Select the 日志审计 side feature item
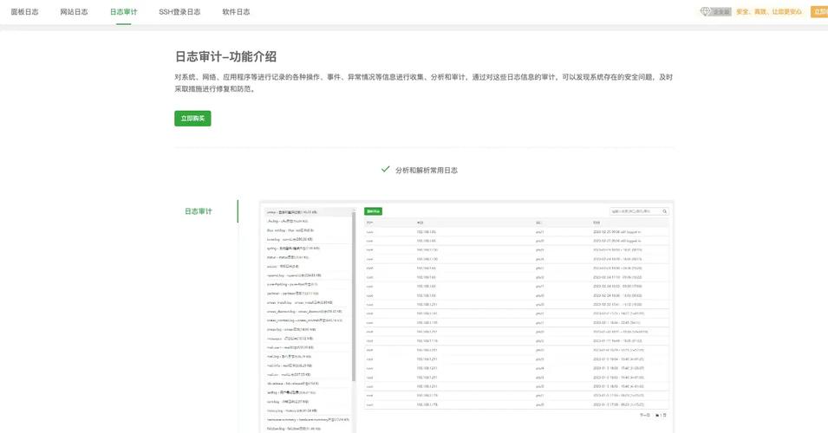Viewport: 828px width, 433px height. (x=199, y=211)
